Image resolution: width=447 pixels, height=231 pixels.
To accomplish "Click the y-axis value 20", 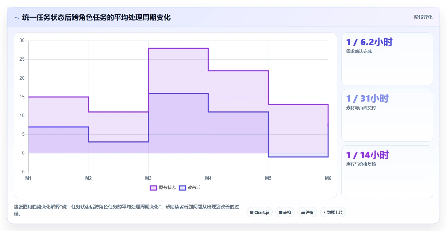I will click(22, 78).
